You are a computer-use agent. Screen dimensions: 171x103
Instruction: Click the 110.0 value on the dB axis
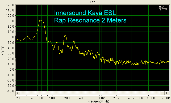(x=10, y=10)
